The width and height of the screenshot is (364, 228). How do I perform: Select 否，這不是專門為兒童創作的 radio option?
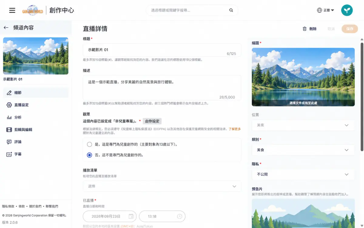(x=89, y=155)
